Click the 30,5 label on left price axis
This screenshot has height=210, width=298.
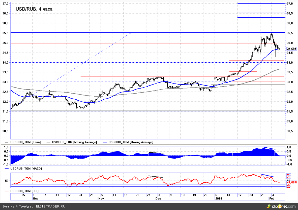[5, 131]
